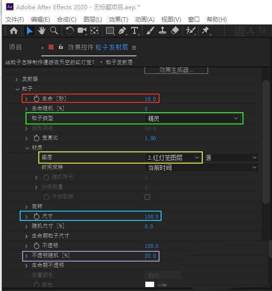This screenshot has width=272, height=291.
Task: Expand the 旋转 group
Action: pyautogui.click(x=26, y=207)
